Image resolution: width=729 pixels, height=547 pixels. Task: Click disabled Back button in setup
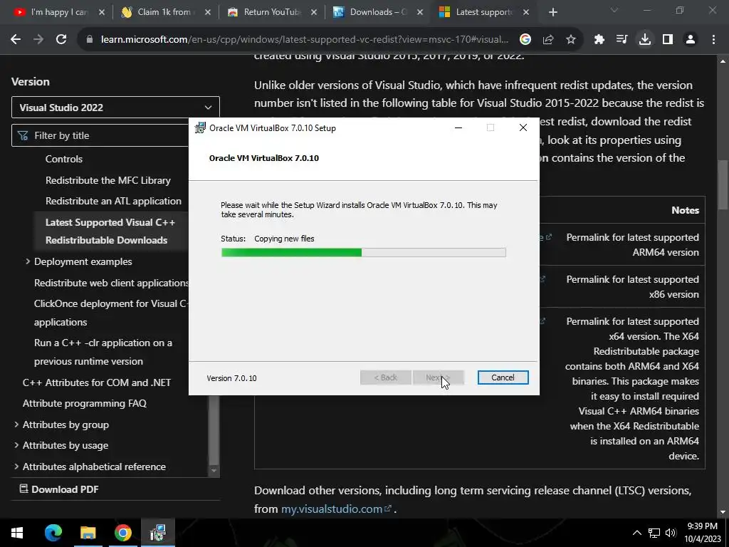(x=385, y=377)
